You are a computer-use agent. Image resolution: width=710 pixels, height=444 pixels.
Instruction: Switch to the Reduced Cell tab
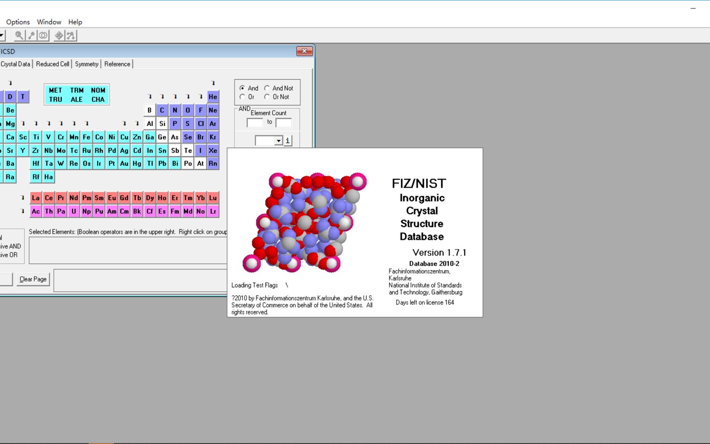point(53,64)
